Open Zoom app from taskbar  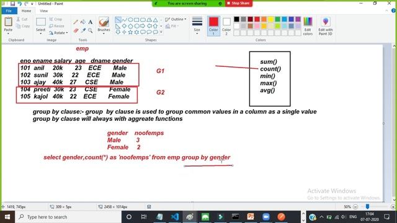(266, 217)
